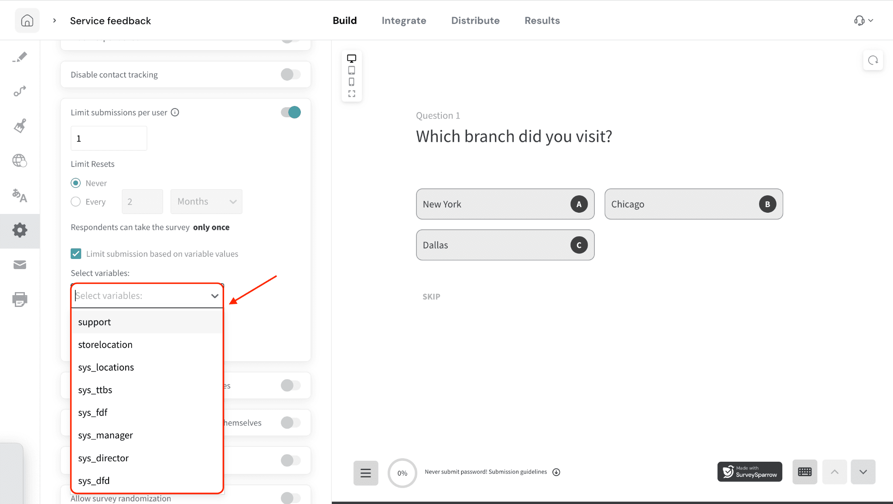Switch preview to desktop view icon

coord(351,58)
